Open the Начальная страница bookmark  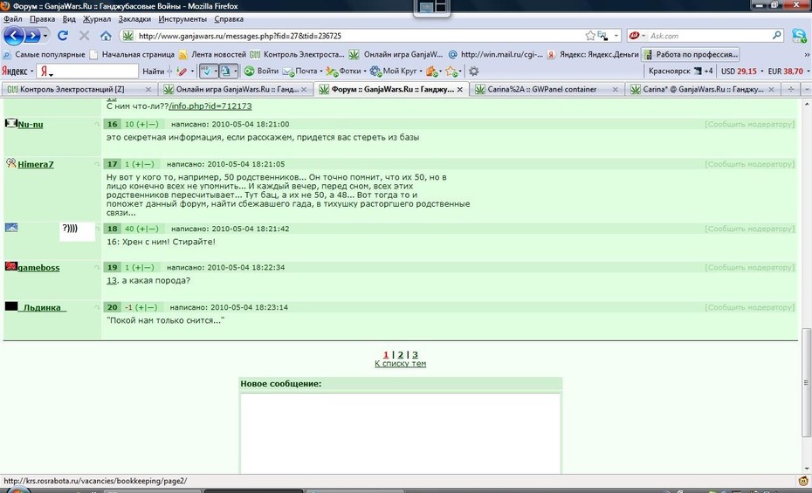point(133,54)
